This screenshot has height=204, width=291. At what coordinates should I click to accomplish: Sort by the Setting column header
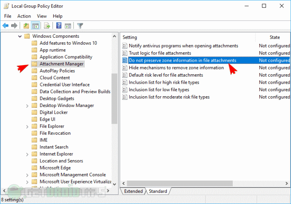click(187, 37)
